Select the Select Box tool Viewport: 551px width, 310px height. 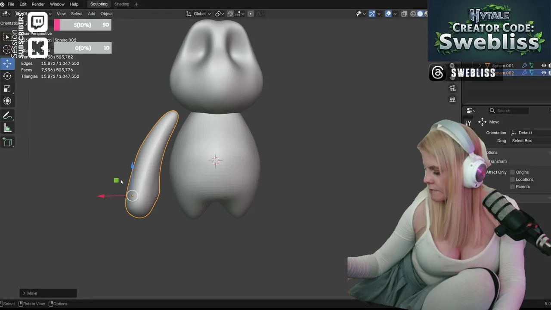click(x=7, y=37)
